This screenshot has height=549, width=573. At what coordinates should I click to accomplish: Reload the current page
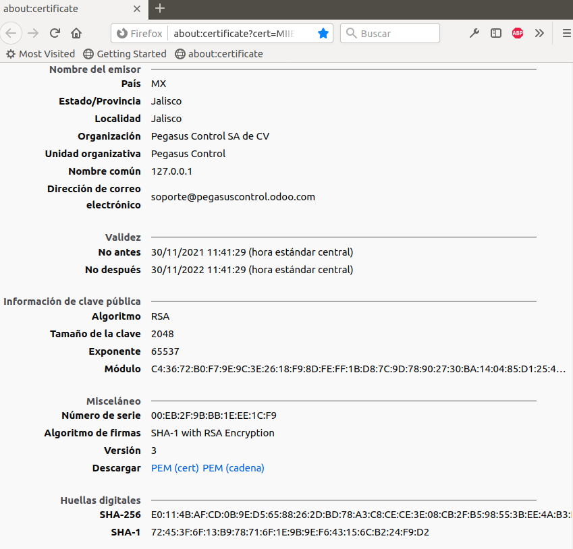[55, 33]
